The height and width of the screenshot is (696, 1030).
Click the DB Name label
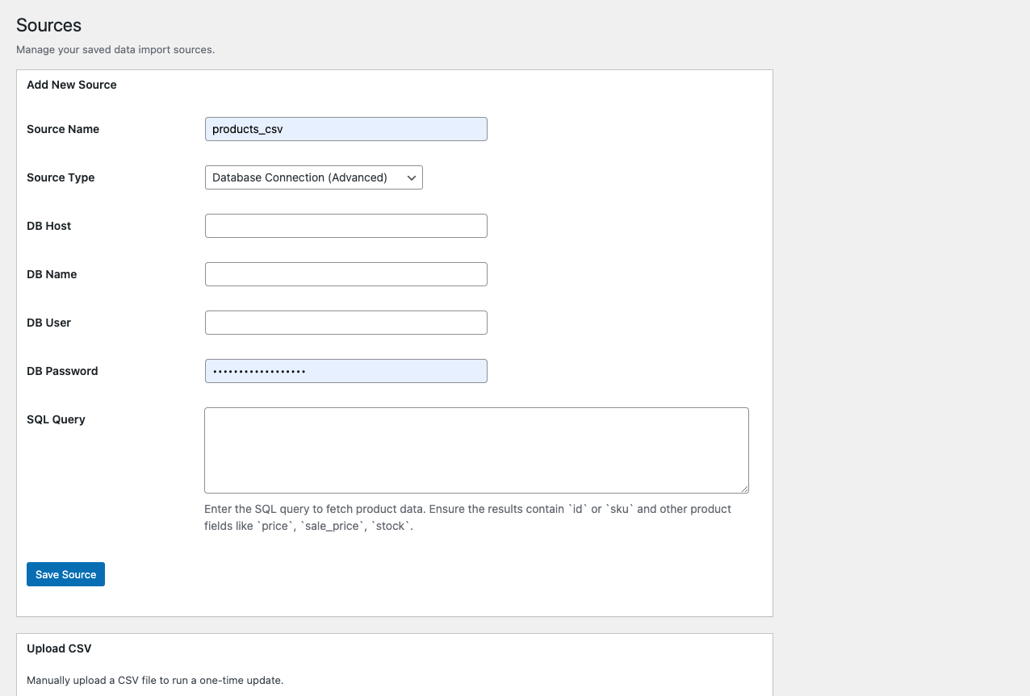point(52,274)
